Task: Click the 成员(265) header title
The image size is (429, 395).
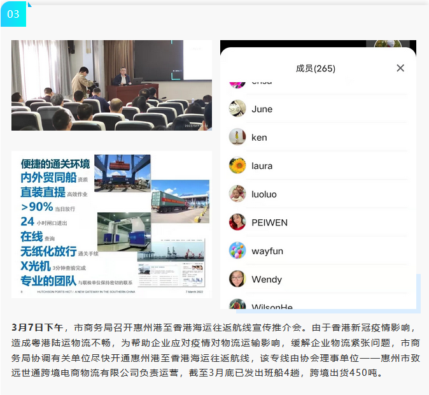Action: point(316,68)
